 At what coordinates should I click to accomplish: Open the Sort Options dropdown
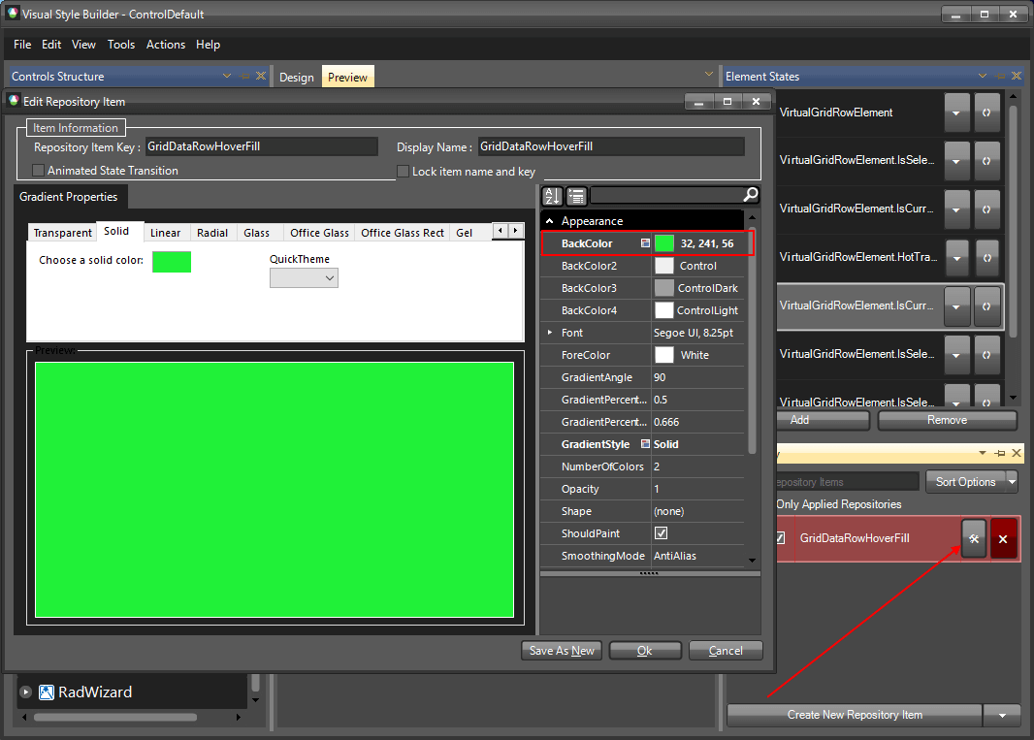point(971,481)
